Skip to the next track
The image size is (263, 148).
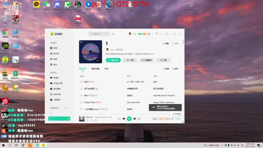tap(135, 119)
